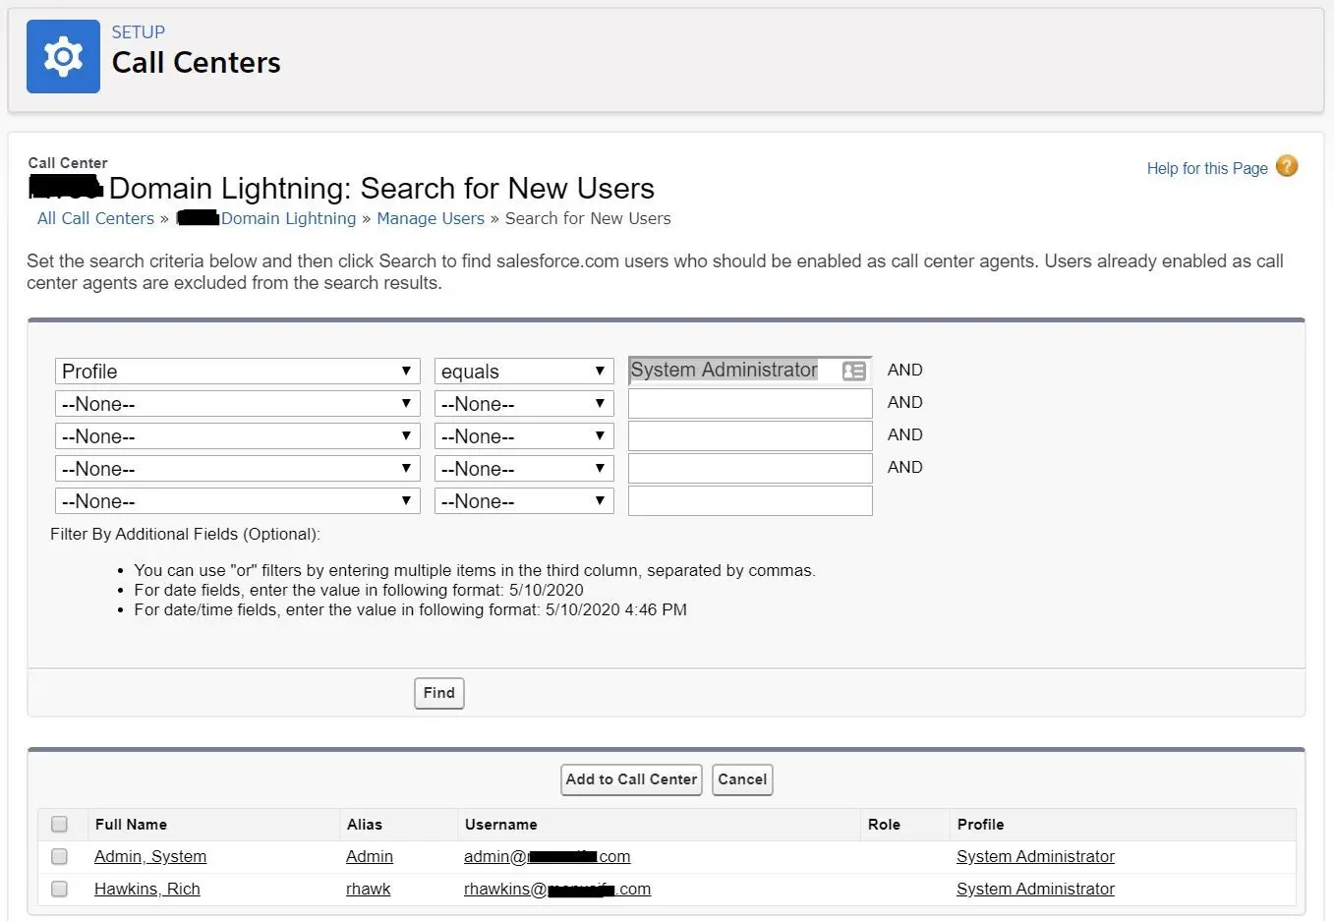Check the box for Admin, System
This screenshot has height=921, width=1334.
coord(59,856)
